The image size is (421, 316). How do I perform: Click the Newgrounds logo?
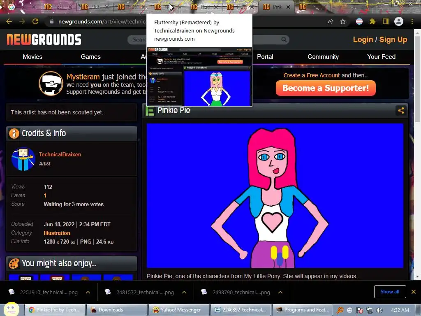pyautogui.click(x=44, y=39)
